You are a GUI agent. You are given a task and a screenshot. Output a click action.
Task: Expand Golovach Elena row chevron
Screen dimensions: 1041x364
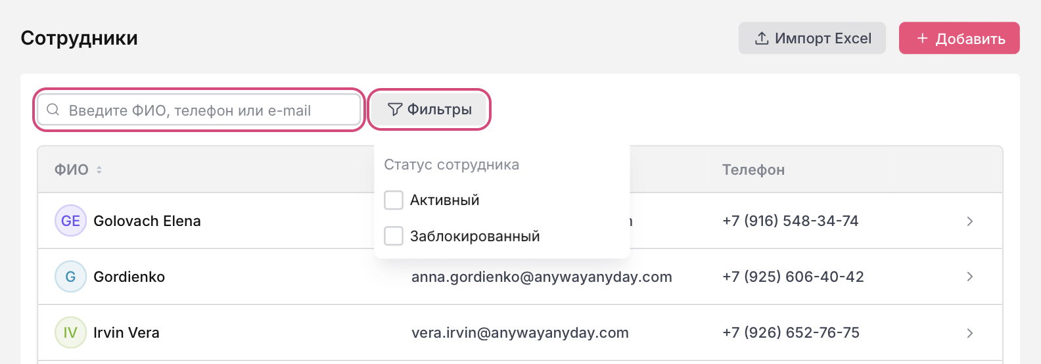969,221
